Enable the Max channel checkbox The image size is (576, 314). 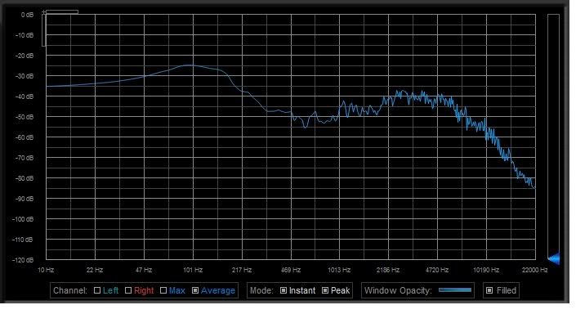click(163, 290)
